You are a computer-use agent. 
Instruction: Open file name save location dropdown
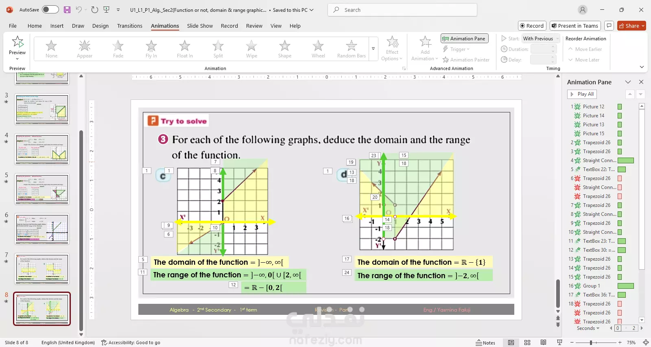312,10
